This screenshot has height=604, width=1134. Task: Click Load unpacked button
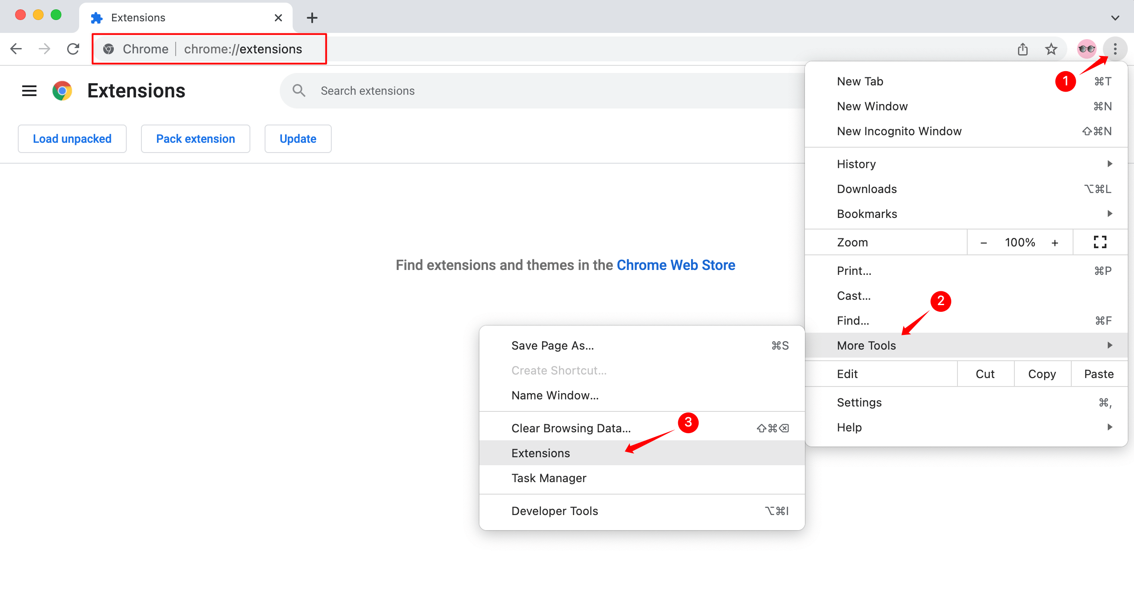pos(72,139)
